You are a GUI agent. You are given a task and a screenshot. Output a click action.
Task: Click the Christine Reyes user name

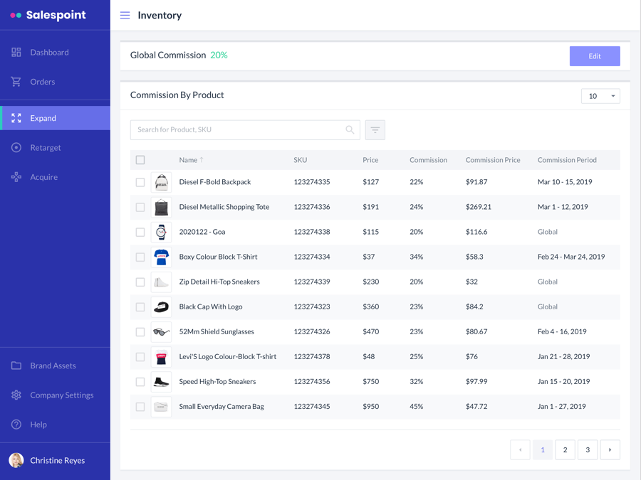pyautogui.click(x=57, y=460)
